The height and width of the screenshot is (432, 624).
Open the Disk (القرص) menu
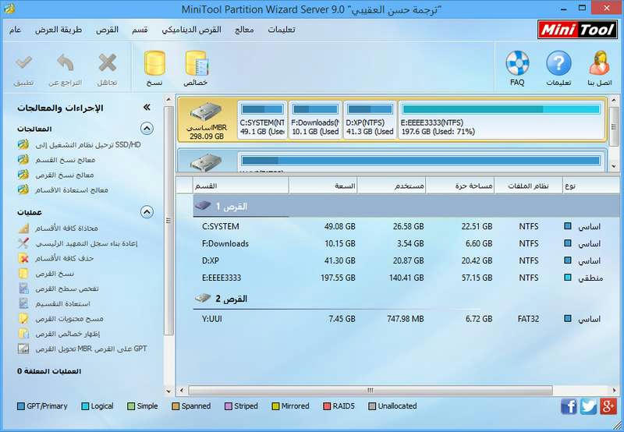(x=107, y=30)
